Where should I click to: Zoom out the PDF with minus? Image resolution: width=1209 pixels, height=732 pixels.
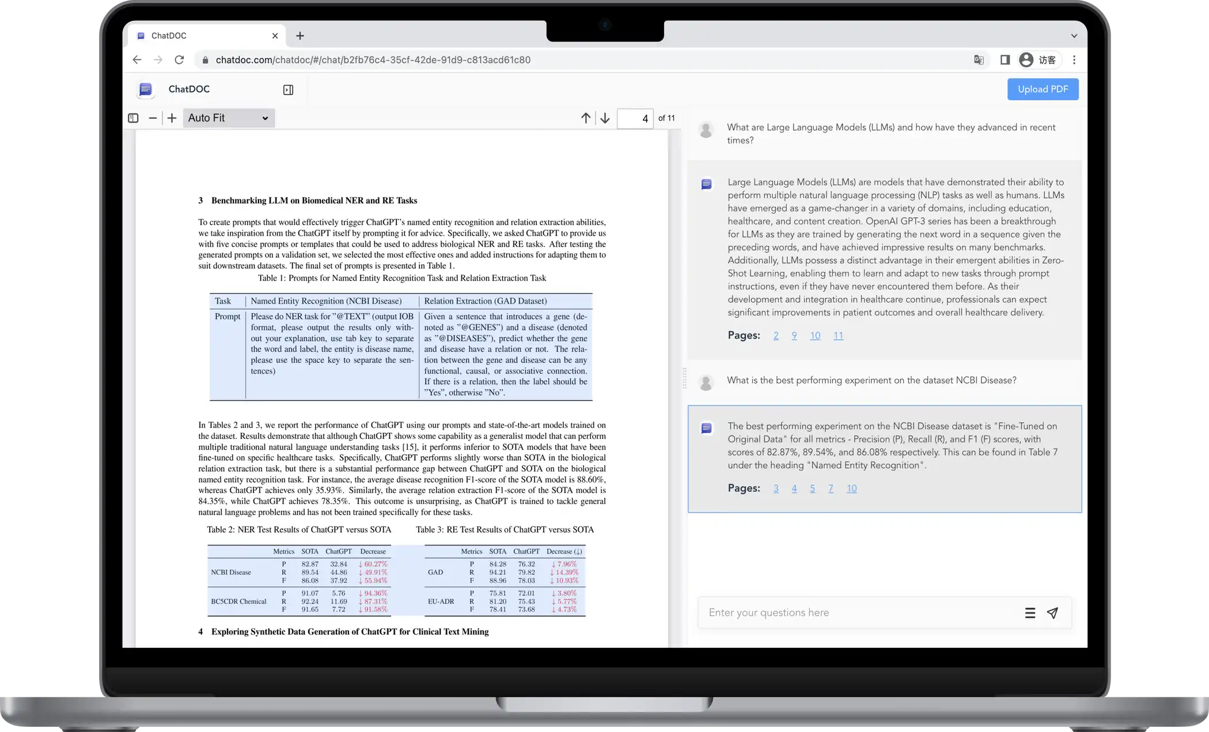click(153, 118)
